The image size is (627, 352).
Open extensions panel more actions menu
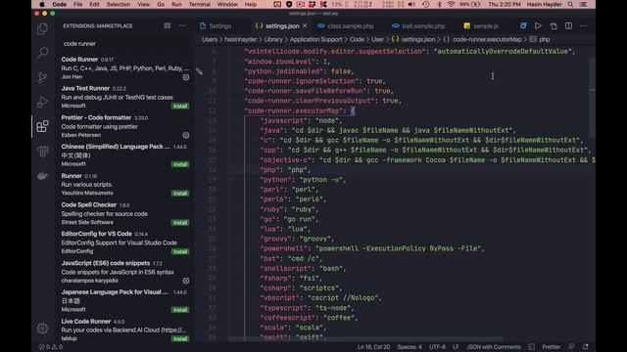click(182, 26)
